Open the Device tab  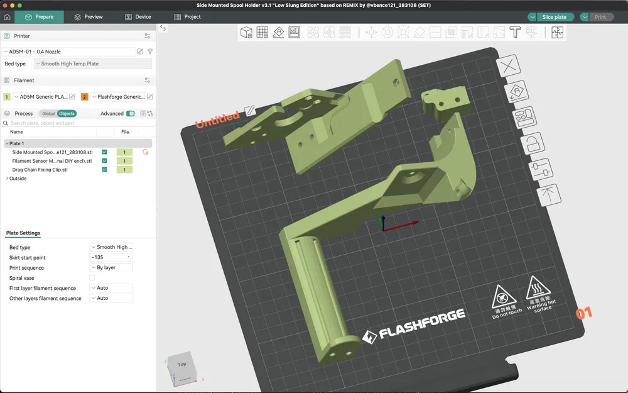coord(138,17)
